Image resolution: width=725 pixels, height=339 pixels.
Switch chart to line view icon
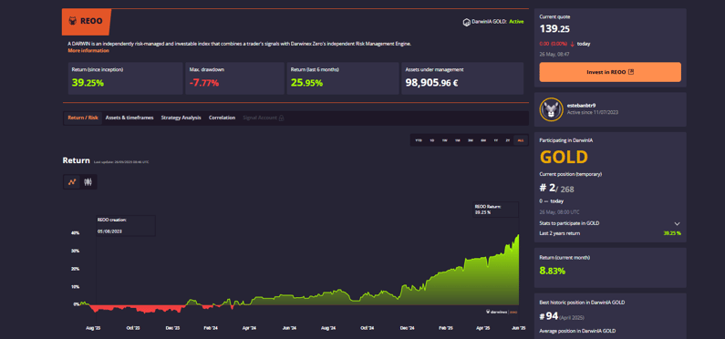(x=72, y=182)
